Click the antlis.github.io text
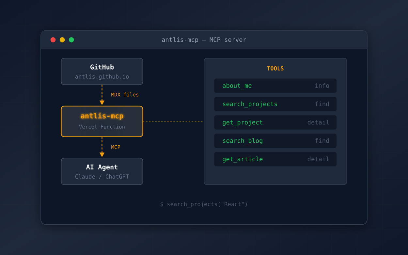The width and height of the screenshot is (408, 255). [102, 77]
